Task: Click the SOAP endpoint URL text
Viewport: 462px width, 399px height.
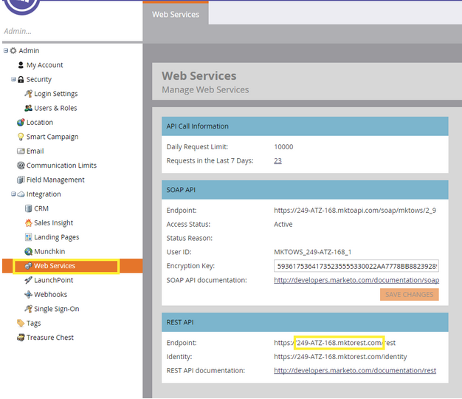Action: [355, 211]
